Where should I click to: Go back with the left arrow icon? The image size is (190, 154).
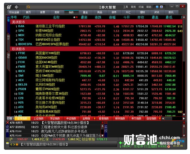[x=16, y=7]
